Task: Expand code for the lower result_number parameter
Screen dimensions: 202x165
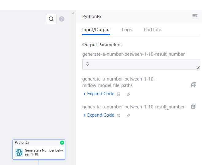Action: tap(99, 115)
